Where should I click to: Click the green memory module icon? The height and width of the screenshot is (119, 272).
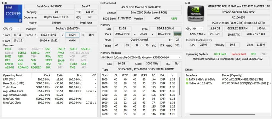tap(178, 34)
